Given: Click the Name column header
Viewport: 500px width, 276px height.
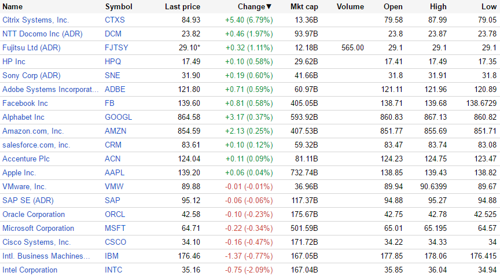Looking at the screenshot, I should 13,7.
